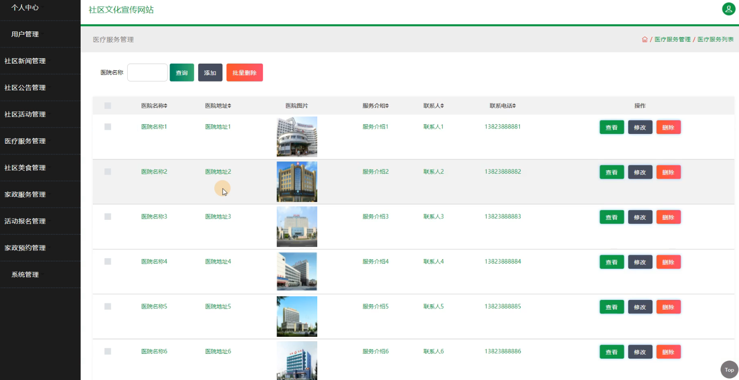Expand 社区公告管理 sidebar menu
Image resolution: width=739 pixels, height=380 pixels.
click(40, 88)
